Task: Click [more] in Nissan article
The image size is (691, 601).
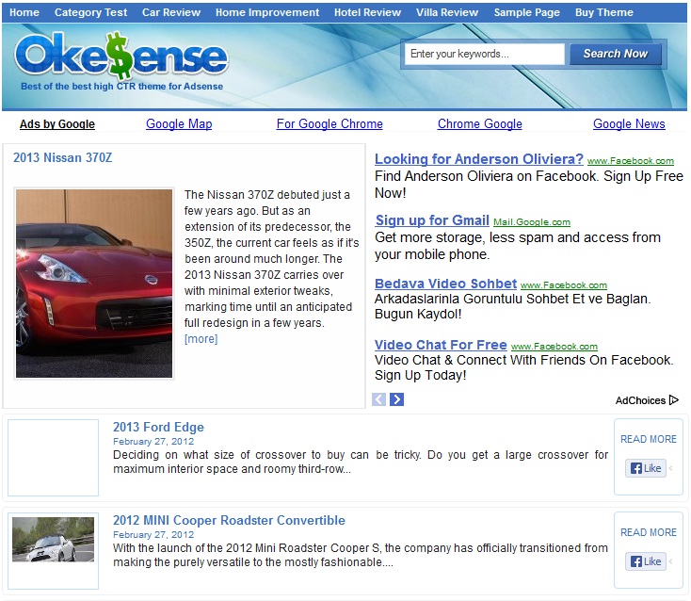Action: point(201,339)
